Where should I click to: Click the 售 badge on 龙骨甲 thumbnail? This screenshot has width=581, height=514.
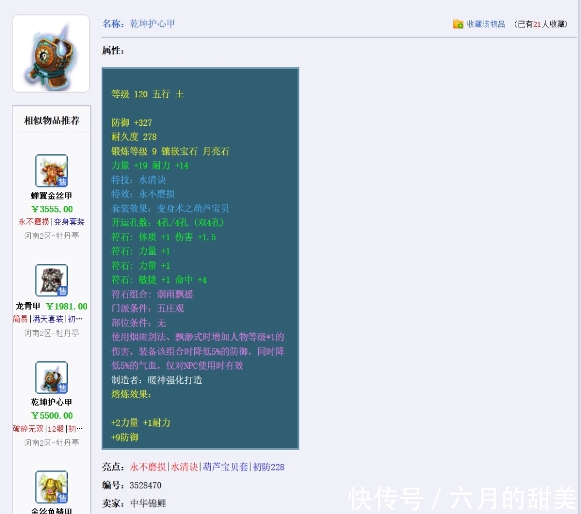point(63,290)
